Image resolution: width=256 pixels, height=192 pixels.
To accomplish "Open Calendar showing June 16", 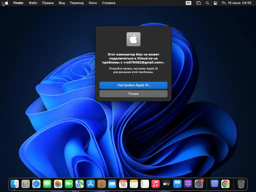I will pyautogui.click(x=123, y=184).
